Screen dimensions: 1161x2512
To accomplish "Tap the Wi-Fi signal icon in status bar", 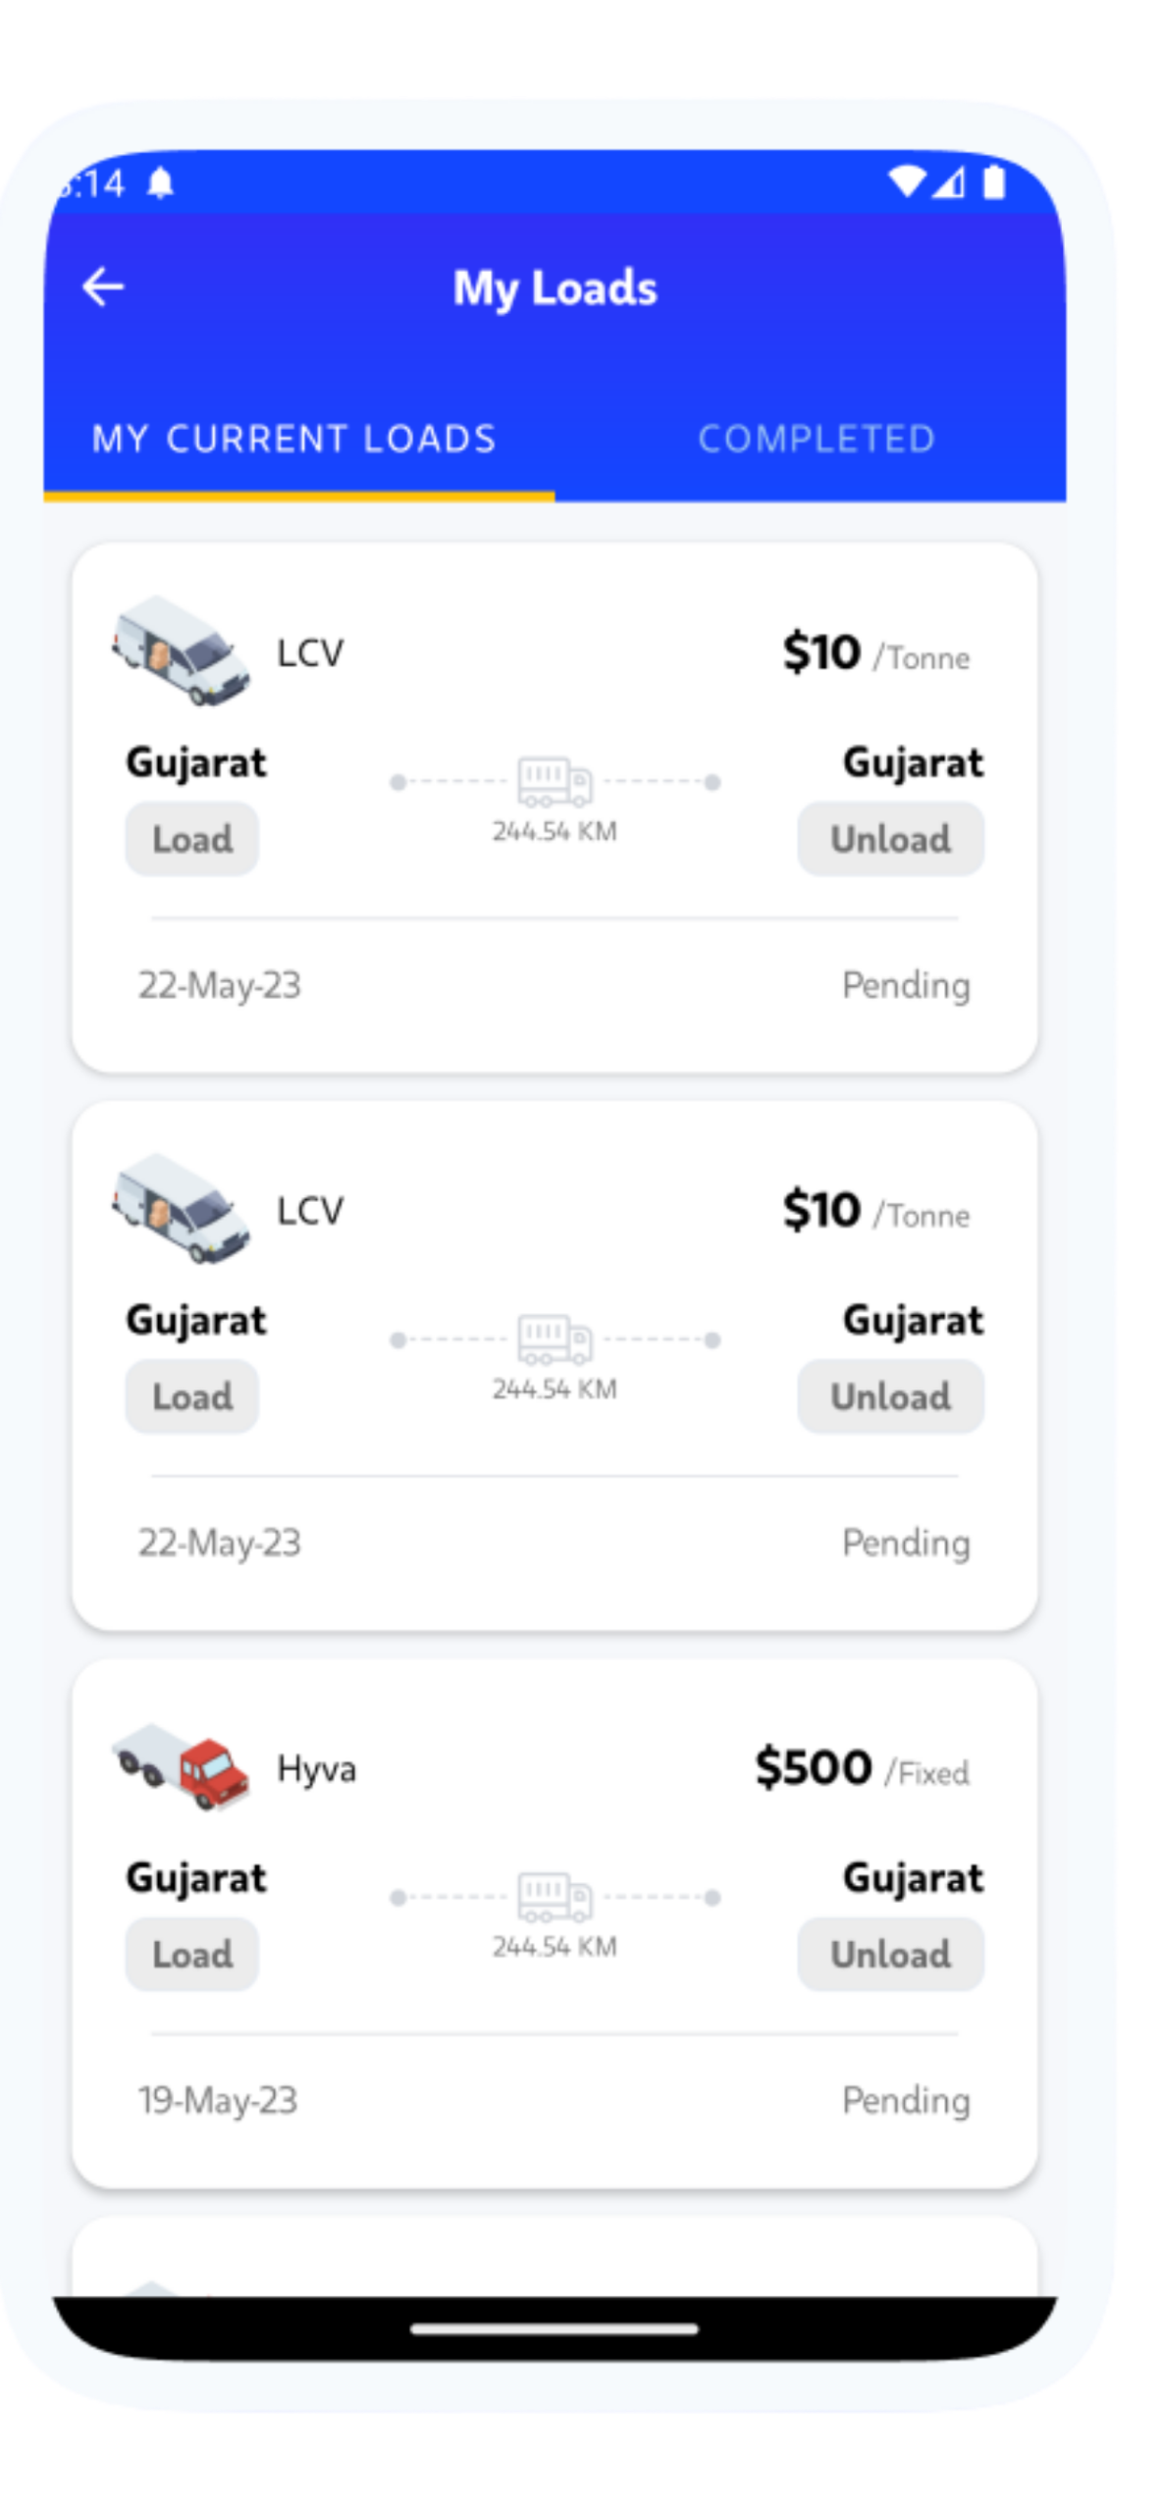I will click(x=907, y=182).
